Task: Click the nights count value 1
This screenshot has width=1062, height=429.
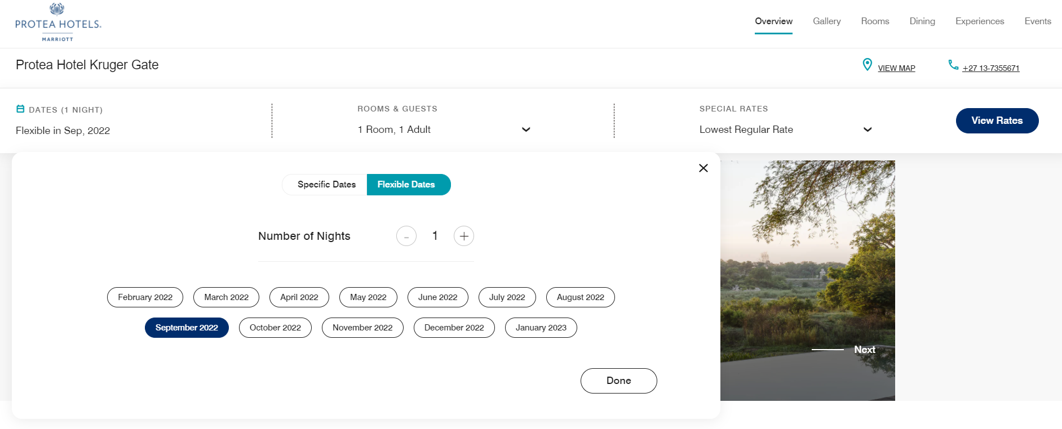Action: pos(435,236)
